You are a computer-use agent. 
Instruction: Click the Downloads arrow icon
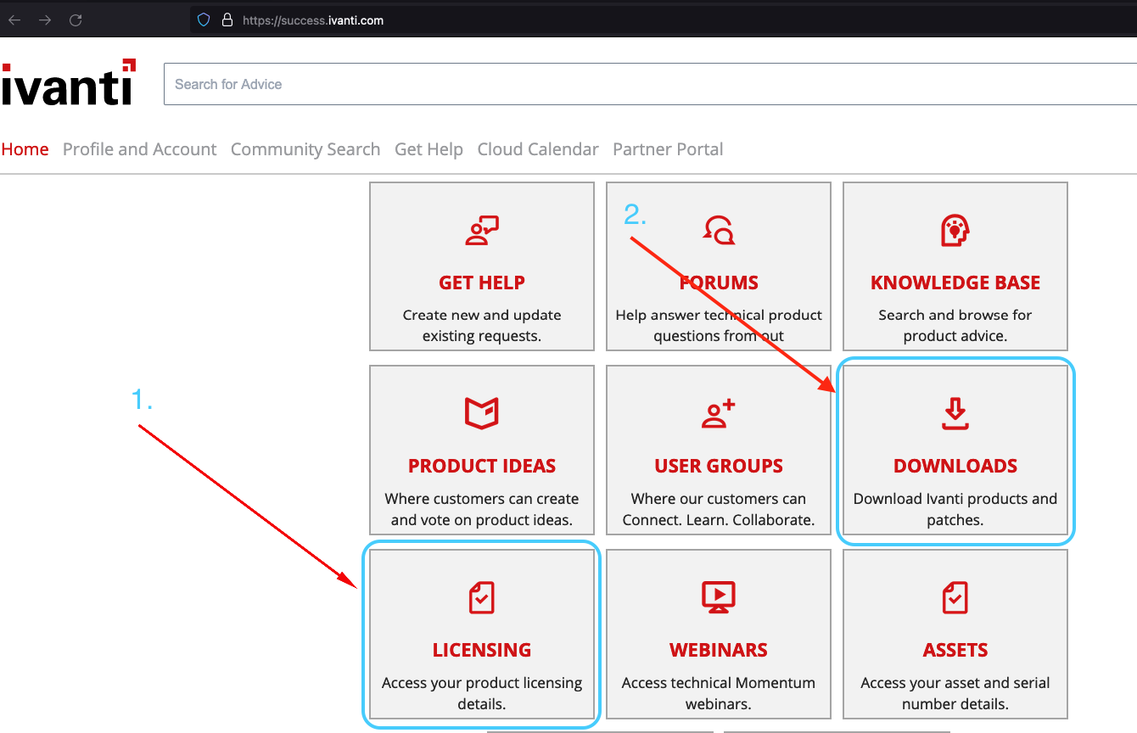tap(955, 412)
